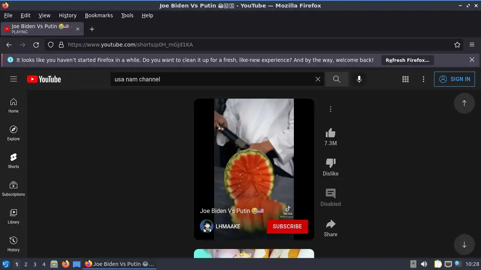The image size is (481, 270).
Task: Open the Help menu
Action: [147, 15]
